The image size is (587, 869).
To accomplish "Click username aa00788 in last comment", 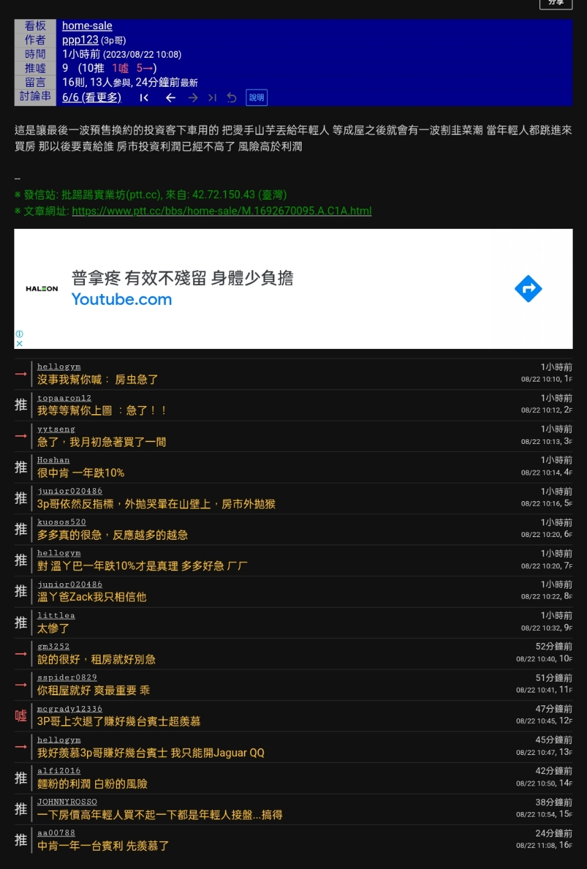I will [x=56, y=833].
